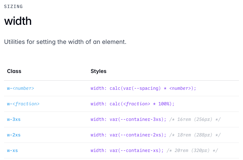The image size is (243, 160).
Task: Select the w-<number> class name
Action: [x=20, y=88]
